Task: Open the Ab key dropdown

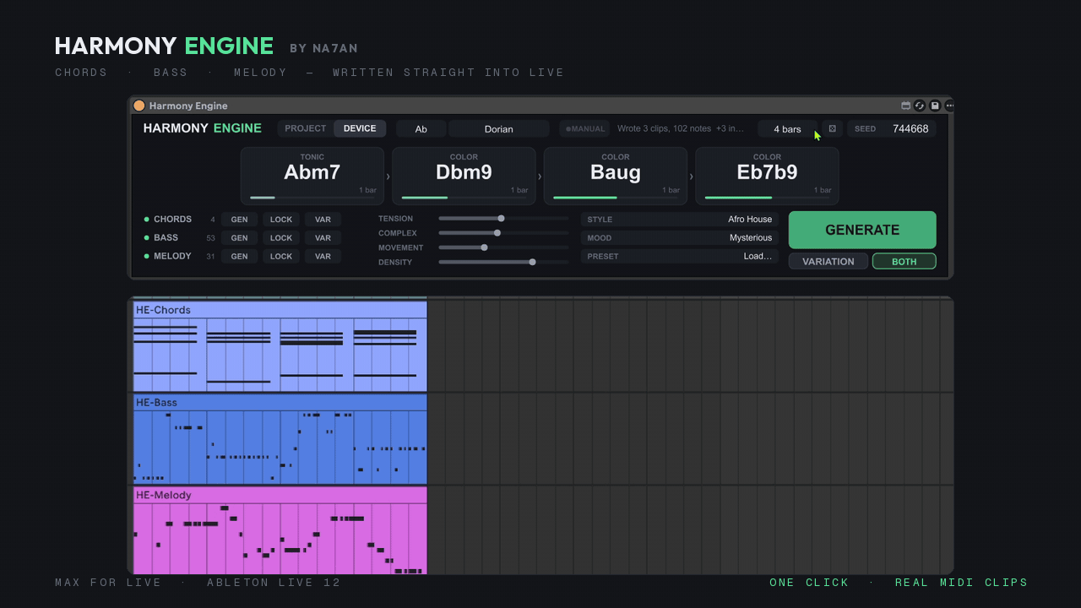Action: pos(421,128)
